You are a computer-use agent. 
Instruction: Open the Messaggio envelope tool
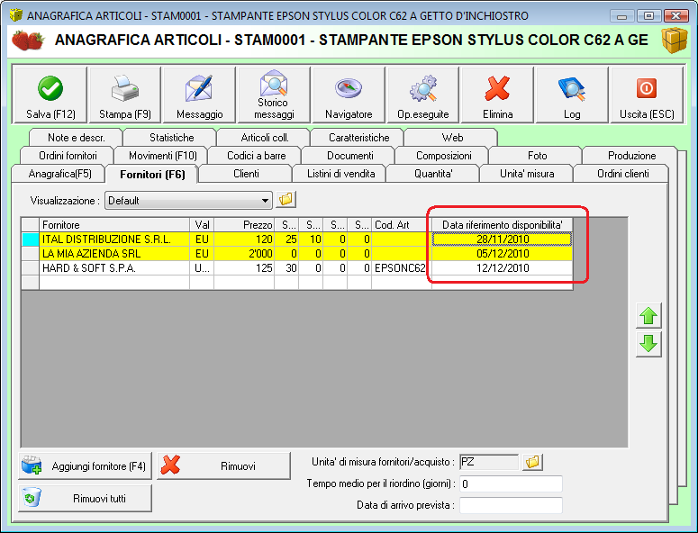(x=199, y=95)
